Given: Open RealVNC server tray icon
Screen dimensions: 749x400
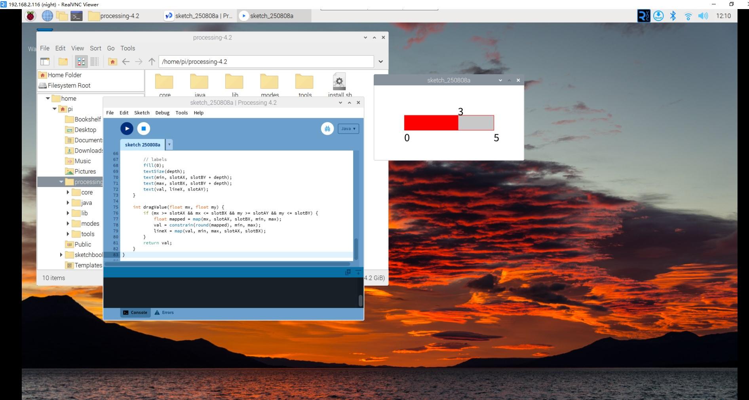Looking at the screenshot, I should 644,16.
